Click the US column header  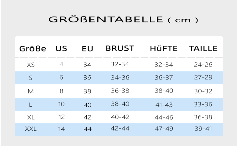click(x=61, y=49)
